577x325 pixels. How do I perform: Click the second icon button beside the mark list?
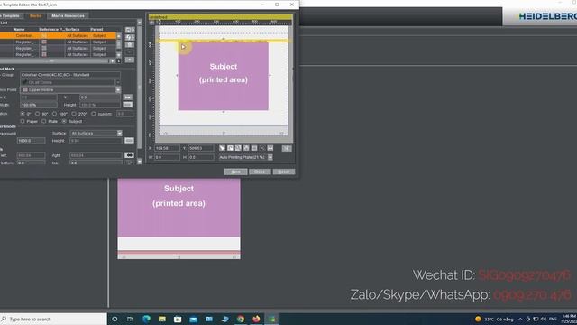pyautogui.click(x=130, y=37)
